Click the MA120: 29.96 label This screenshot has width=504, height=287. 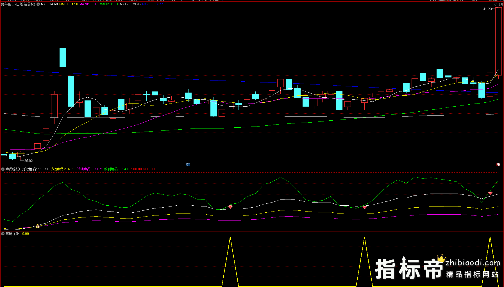pyautogui.click(x=130, y=4)
